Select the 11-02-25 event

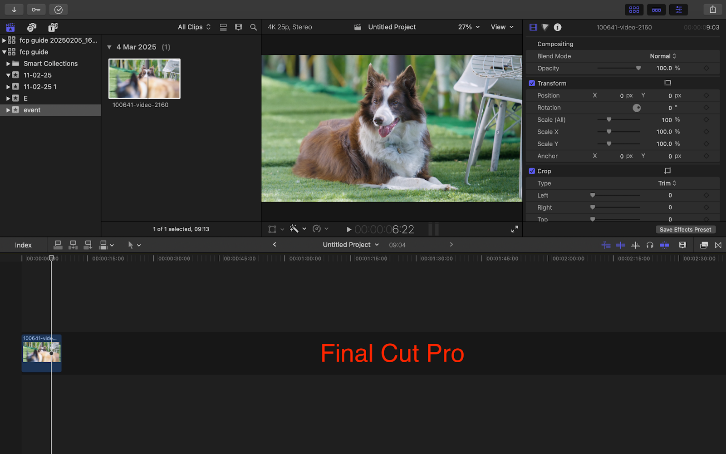point(38,75)
